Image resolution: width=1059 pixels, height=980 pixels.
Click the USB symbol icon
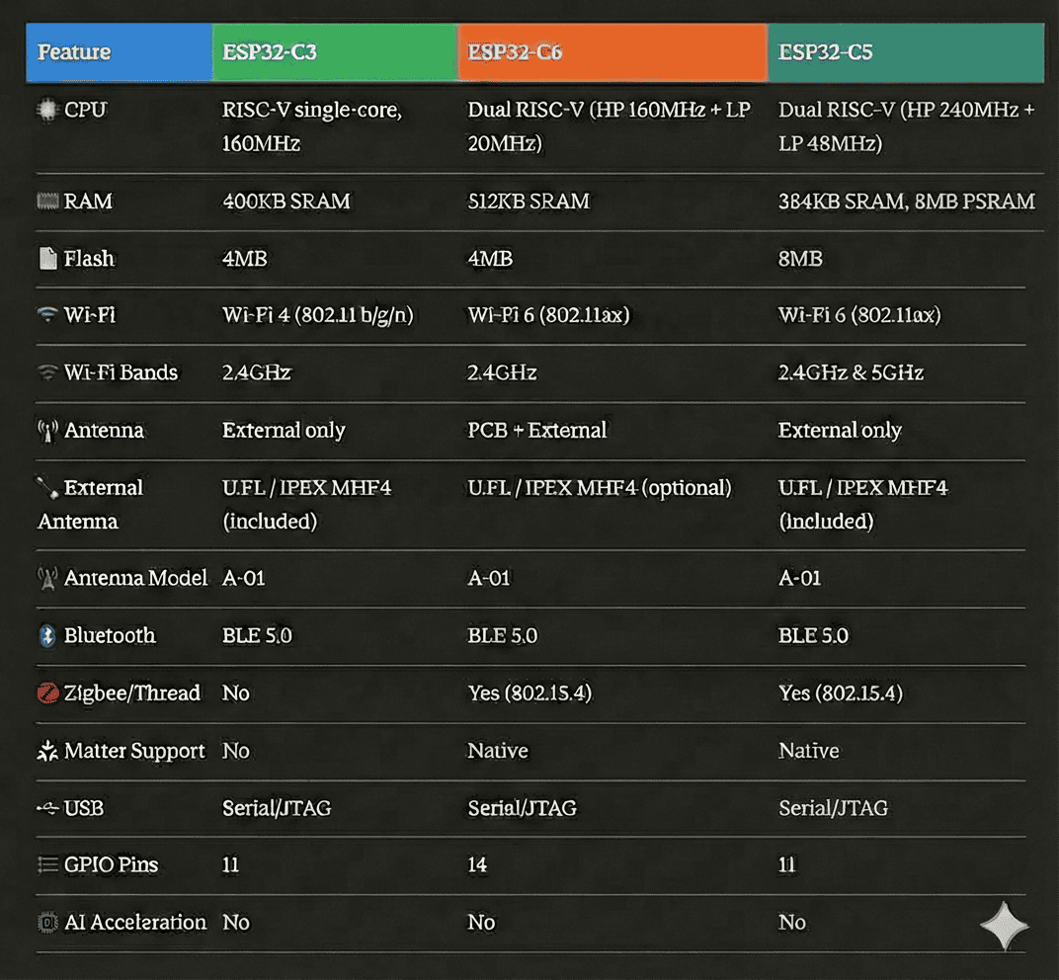(46, 808)
